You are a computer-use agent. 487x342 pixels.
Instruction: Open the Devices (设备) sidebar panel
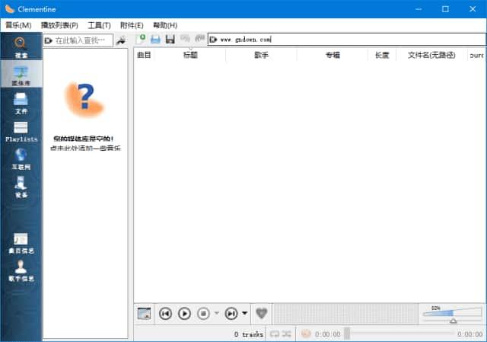[x=21, y=186]
